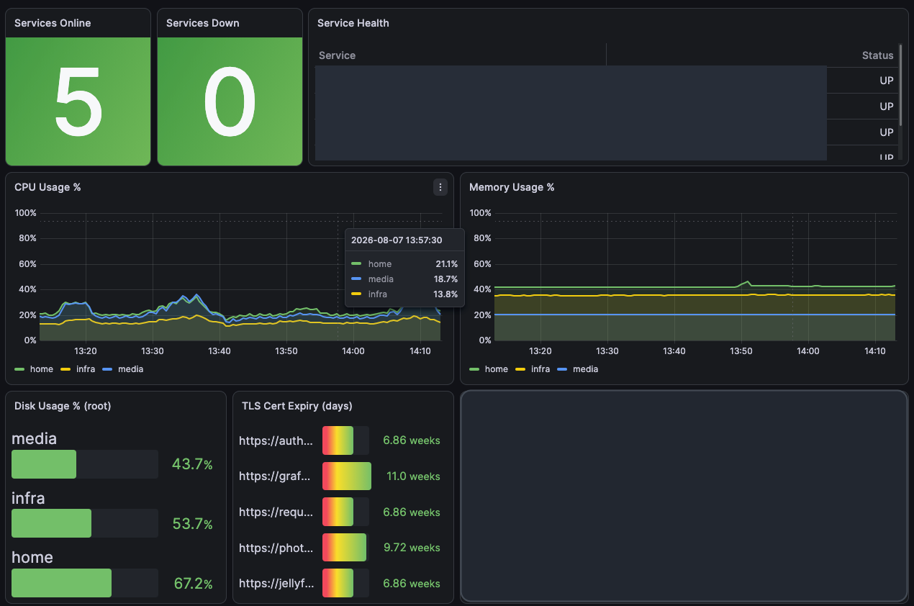The image size is (914, 606).
Task: Click the Services Online value 5
Action: pos(78,101)
